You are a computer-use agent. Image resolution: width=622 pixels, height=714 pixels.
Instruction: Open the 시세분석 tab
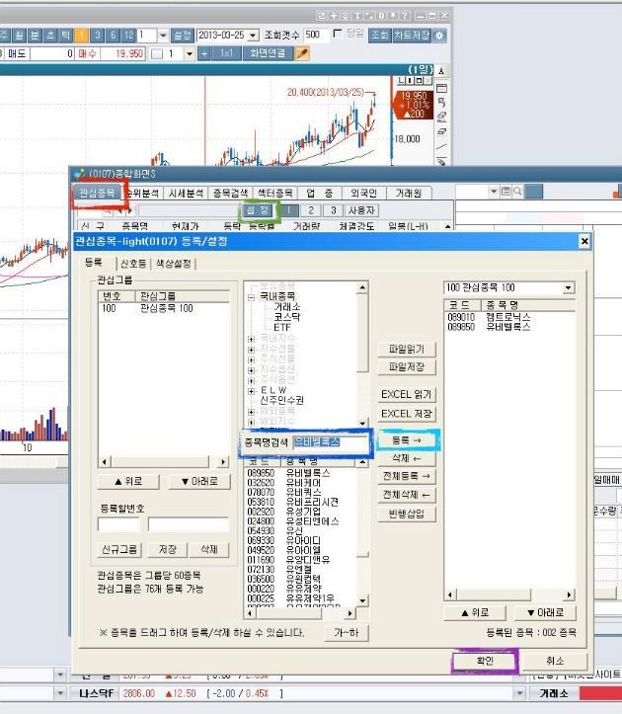tap(186, 194)
